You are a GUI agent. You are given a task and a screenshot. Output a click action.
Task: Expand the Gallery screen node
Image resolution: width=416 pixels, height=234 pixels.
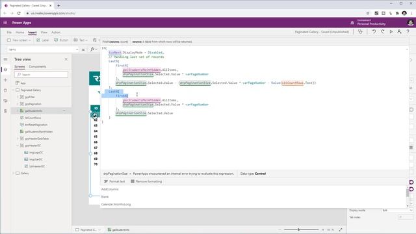coord(13,174)
